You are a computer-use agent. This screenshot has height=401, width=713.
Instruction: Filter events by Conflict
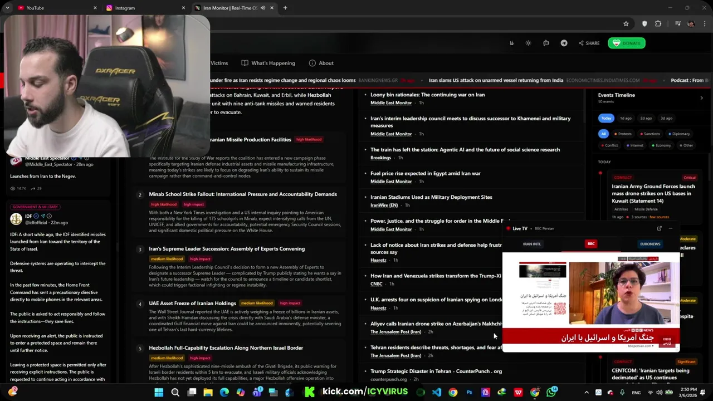pyautogui.click(x=609, y=145)
